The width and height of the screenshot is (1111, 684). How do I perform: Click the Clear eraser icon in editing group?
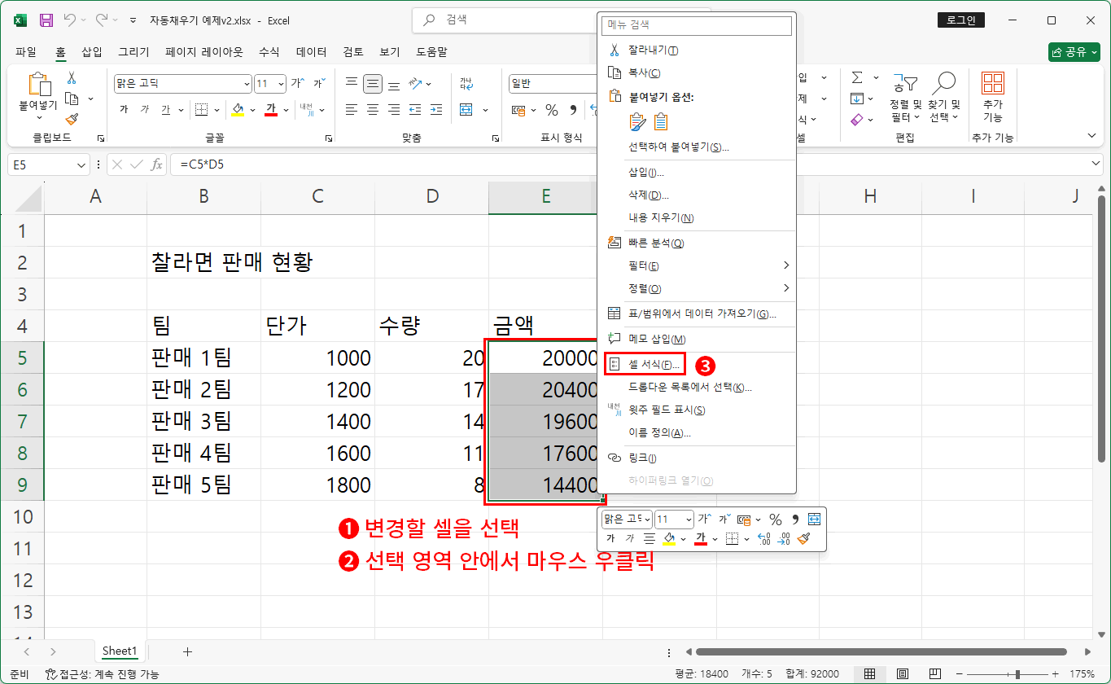[x=856, y=120]
